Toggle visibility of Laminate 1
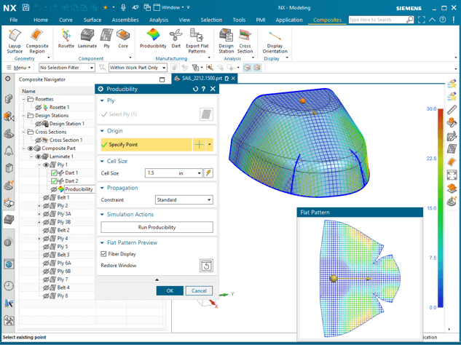Screen dimensions: 461x345 38,156
